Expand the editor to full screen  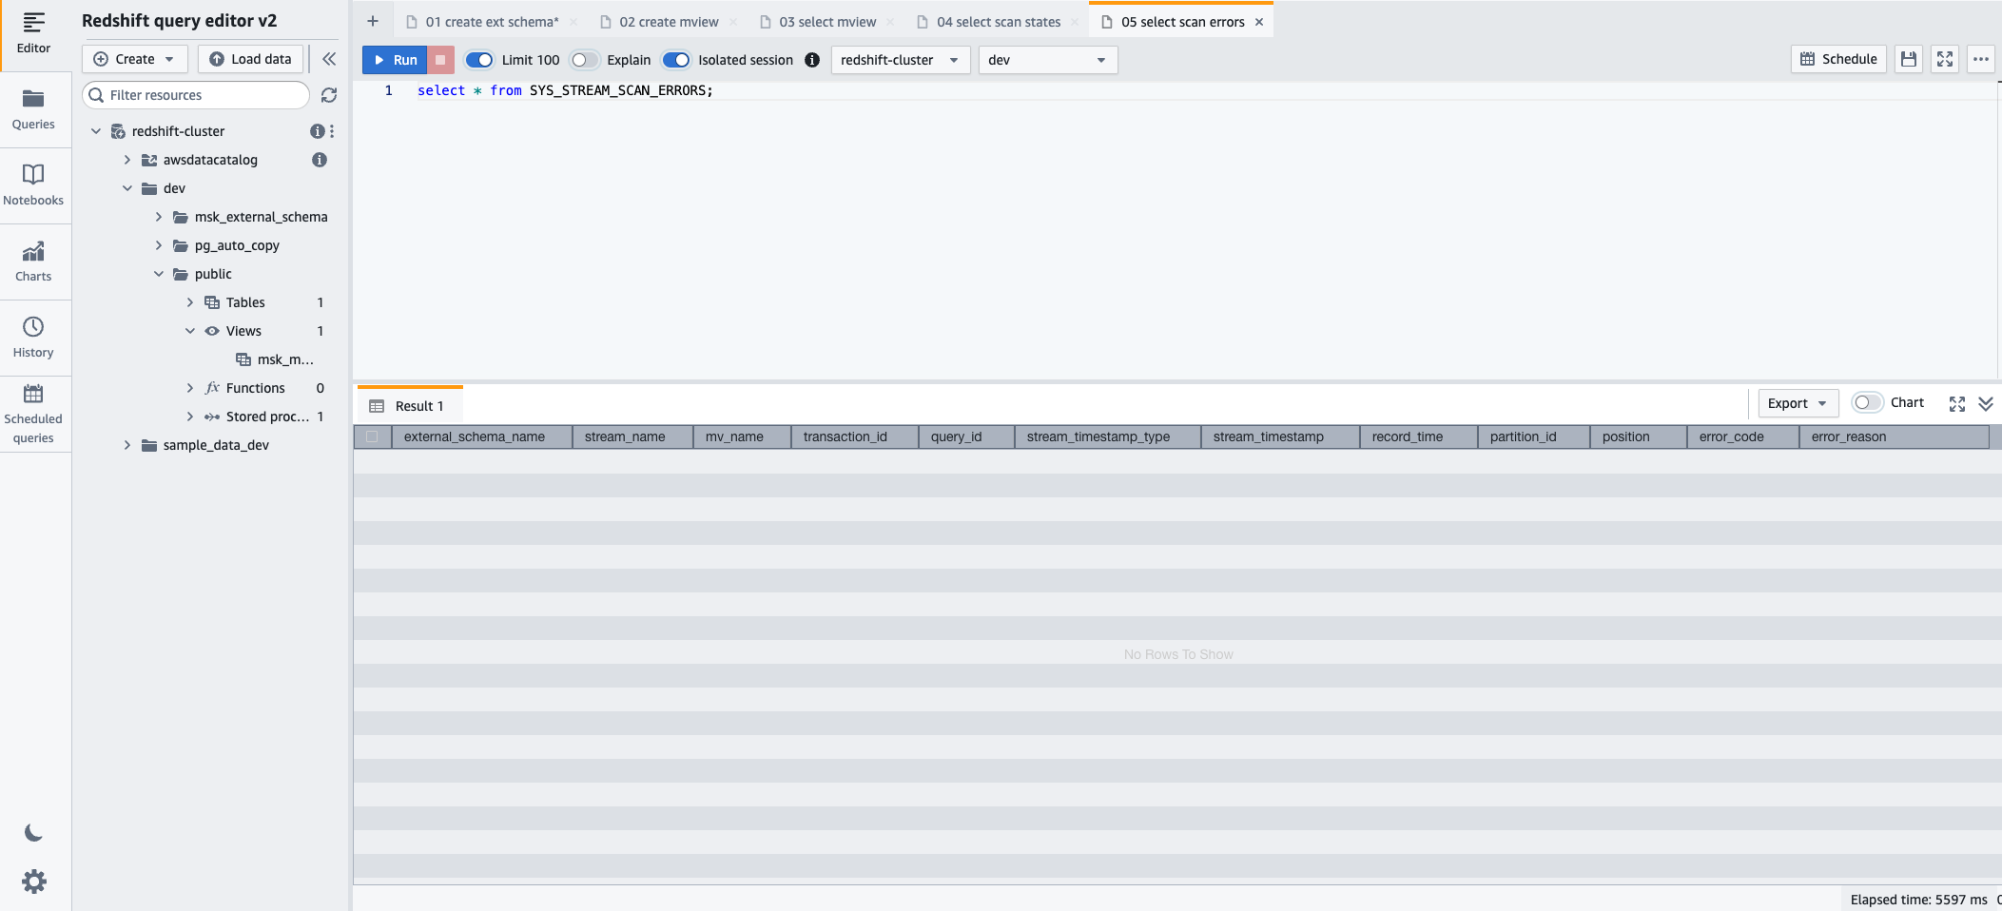tap(1945, 59)
